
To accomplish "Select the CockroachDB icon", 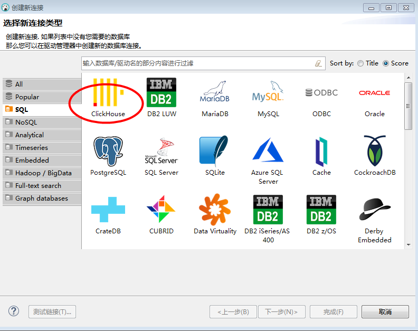I will [375, 150].
